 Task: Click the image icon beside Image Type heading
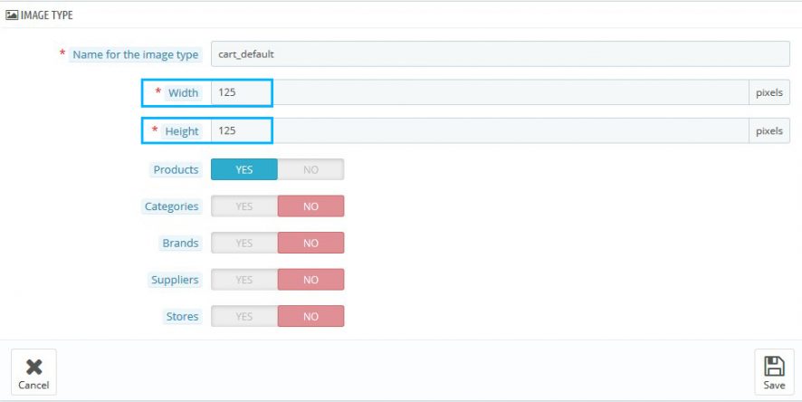[x=12, y=15]
